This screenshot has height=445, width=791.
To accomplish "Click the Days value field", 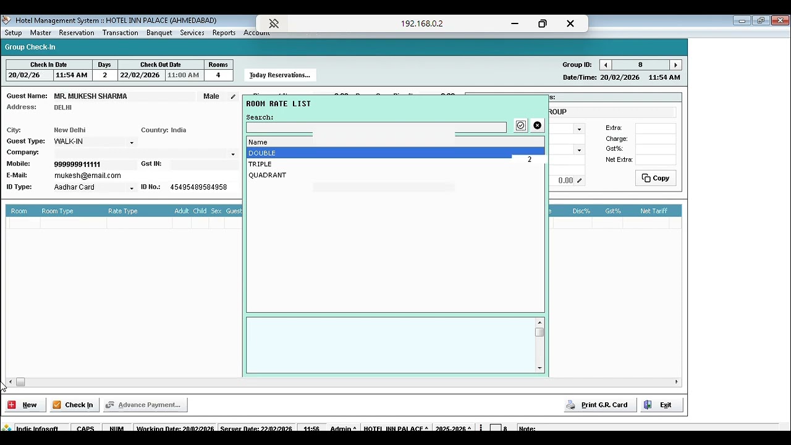I will (104, 75).
